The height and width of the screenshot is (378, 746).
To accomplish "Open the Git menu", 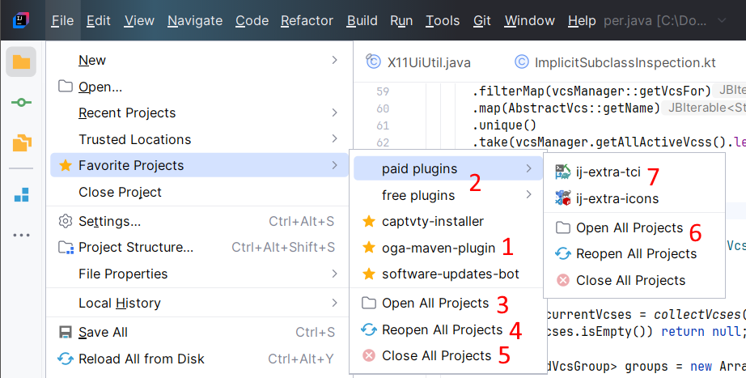I will coord(482,20).
